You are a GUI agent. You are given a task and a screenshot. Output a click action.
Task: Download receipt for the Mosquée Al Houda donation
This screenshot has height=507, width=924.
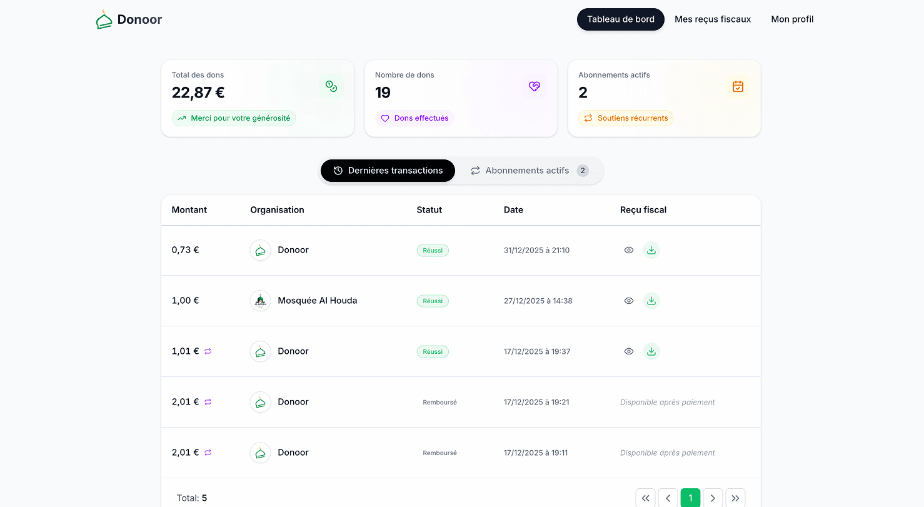(651, 301)
